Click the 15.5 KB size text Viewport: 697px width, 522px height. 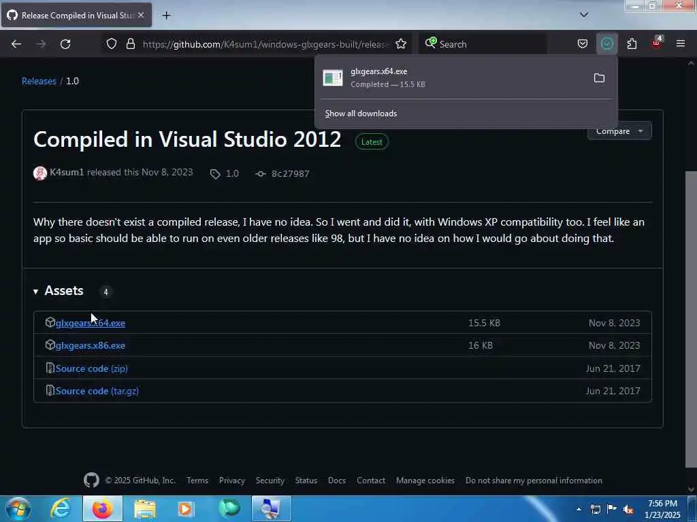click(484, 323)
